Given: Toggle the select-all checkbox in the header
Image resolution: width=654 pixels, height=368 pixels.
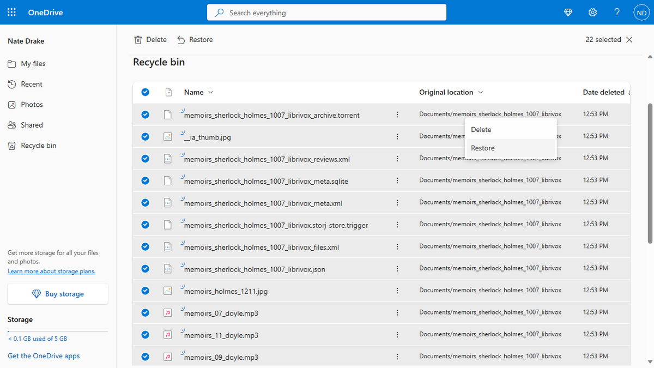Looking at the screenshot, I should pyautogui.click(x=145, y=92).
